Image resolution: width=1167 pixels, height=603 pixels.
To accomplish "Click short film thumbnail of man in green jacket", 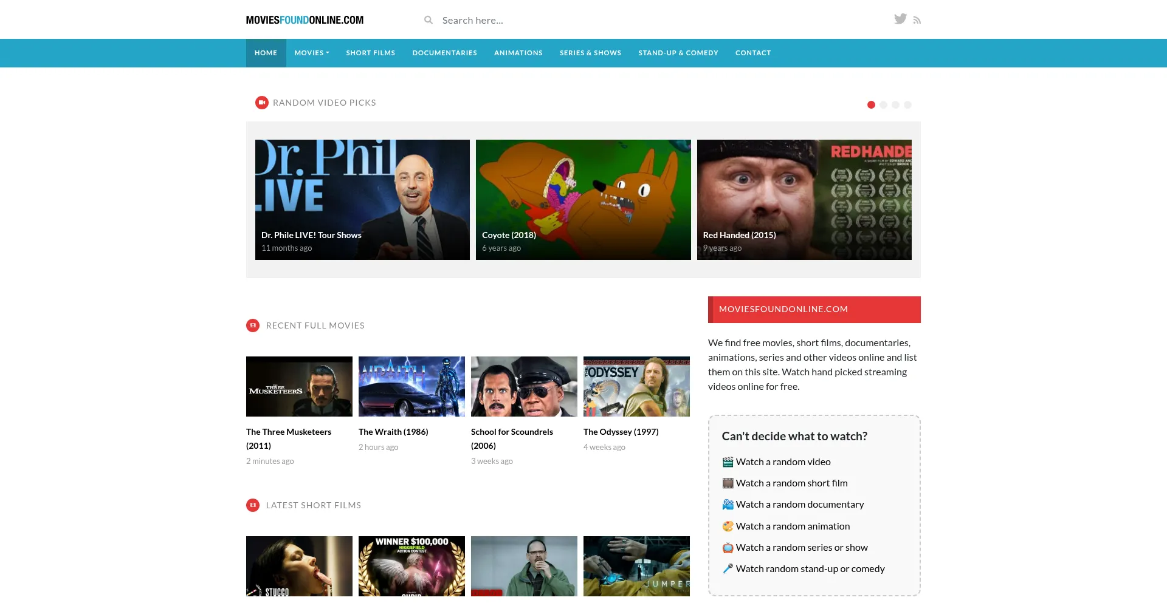I will click(524, 566).
